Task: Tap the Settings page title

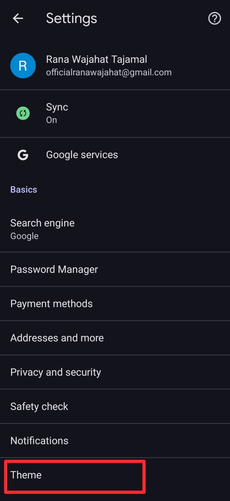Action: pyautogui.click(x=71, y=19)
